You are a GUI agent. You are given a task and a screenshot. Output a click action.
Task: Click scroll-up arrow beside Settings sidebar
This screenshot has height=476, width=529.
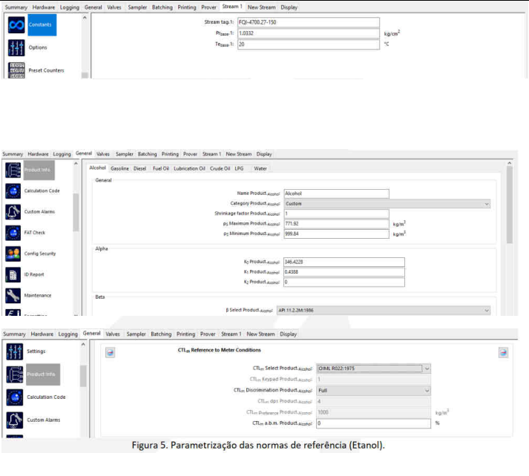pos(83,345)
